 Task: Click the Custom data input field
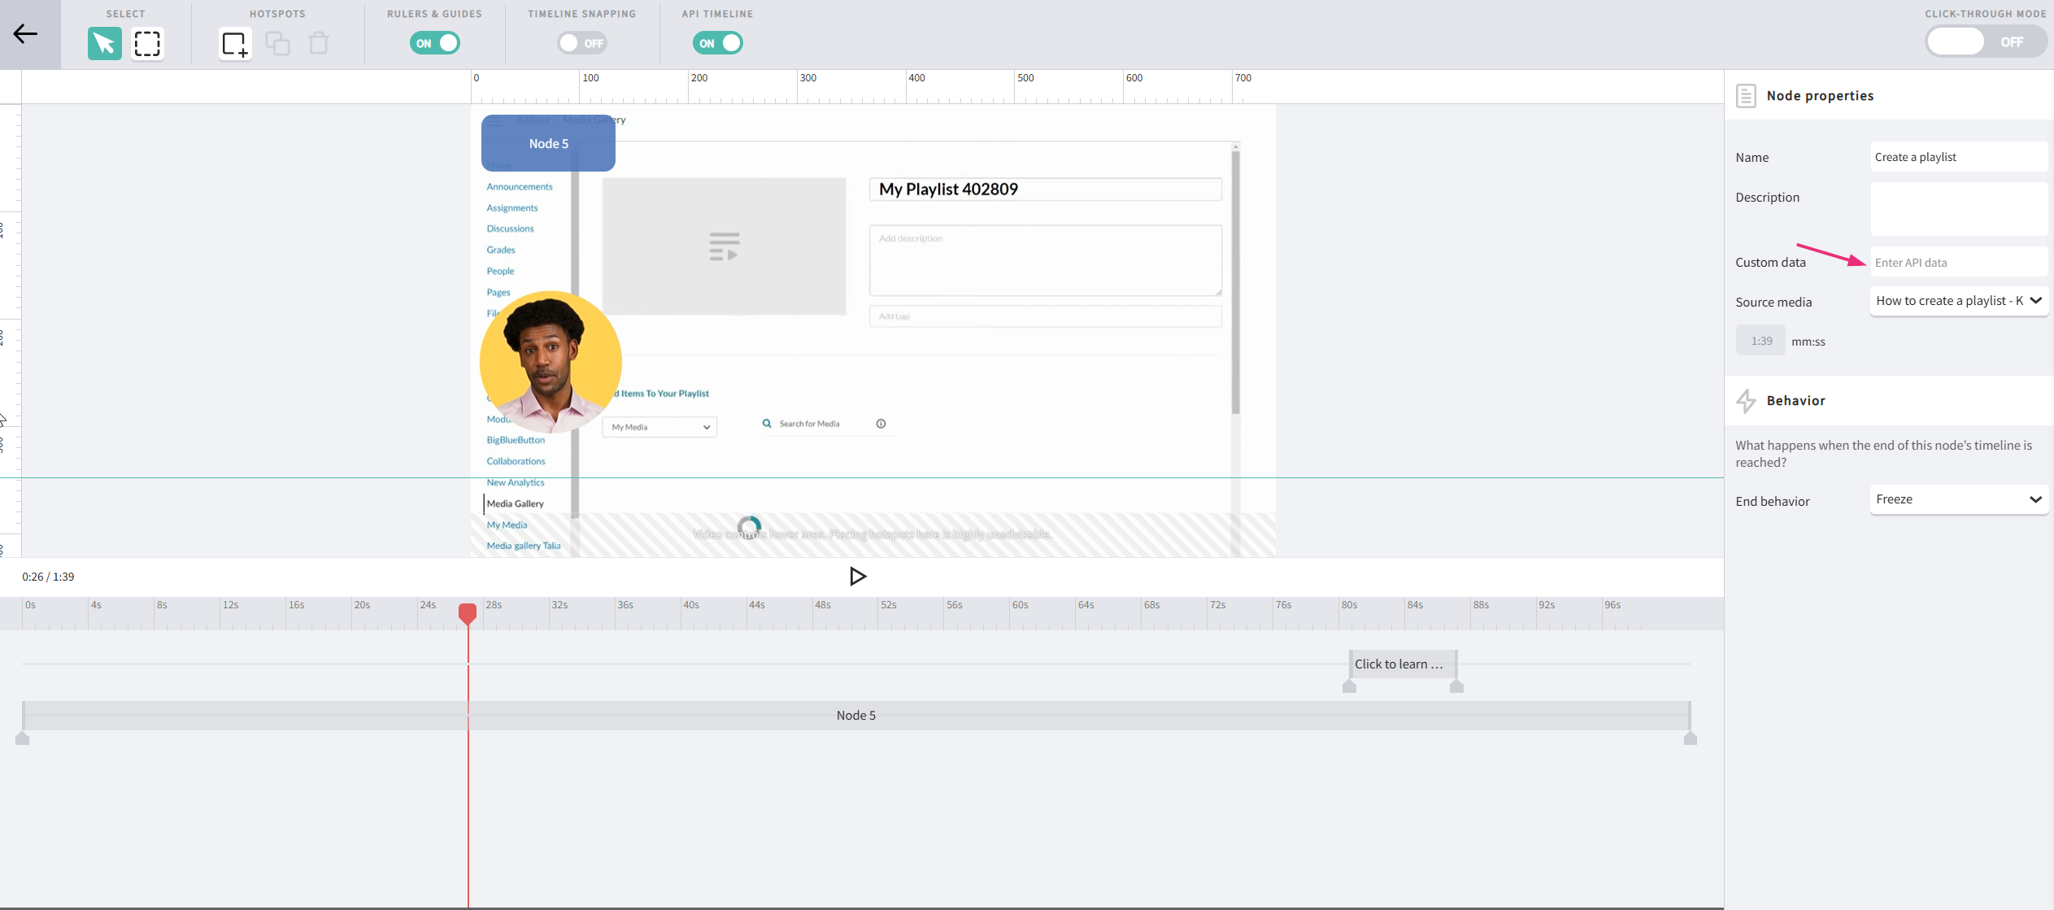[1958, 263]
